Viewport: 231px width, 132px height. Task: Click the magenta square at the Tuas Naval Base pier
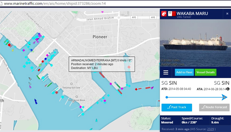pos(81,107)
